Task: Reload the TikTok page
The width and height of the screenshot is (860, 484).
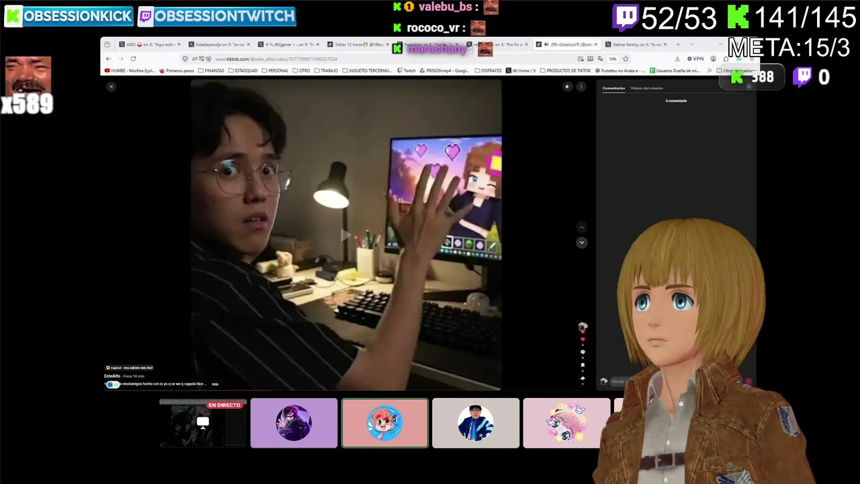Action: click(133, 58)
